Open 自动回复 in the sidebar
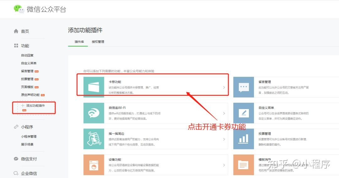 27,55
